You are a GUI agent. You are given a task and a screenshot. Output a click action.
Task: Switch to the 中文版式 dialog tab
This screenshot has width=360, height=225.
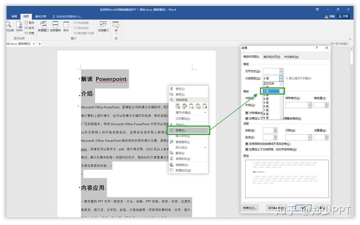pyautogui.click(x=291, y=57)
